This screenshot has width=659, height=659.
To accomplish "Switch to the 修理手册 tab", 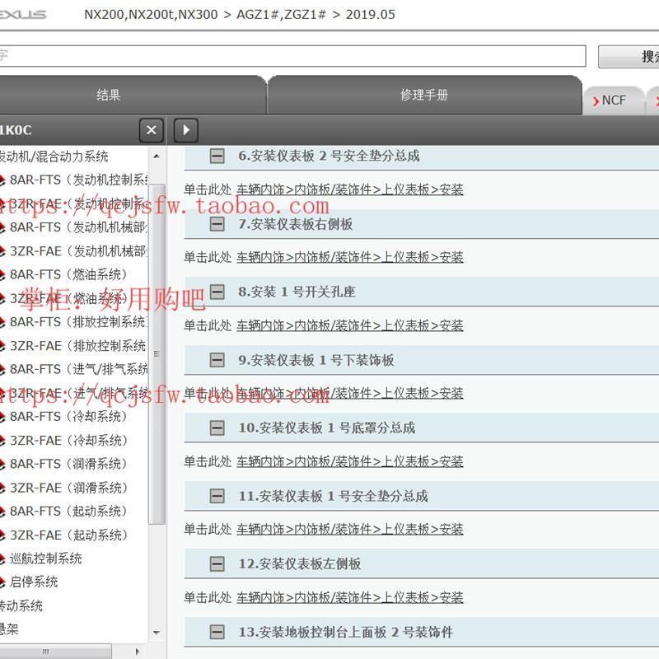I will point(424,95).
